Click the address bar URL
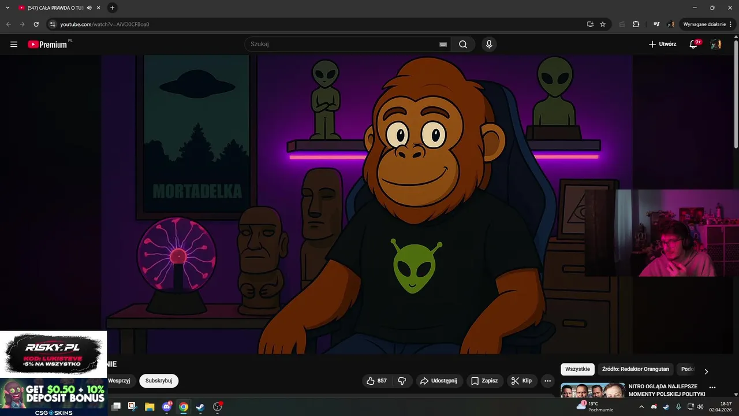This screenshot has height=416, width=739. [x=104, y=24]
